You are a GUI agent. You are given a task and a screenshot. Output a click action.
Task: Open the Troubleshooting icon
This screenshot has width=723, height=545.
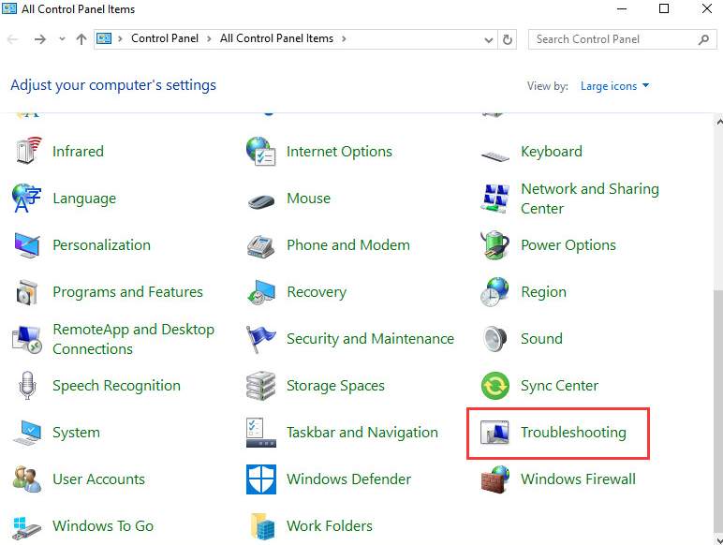coord(494,433)
